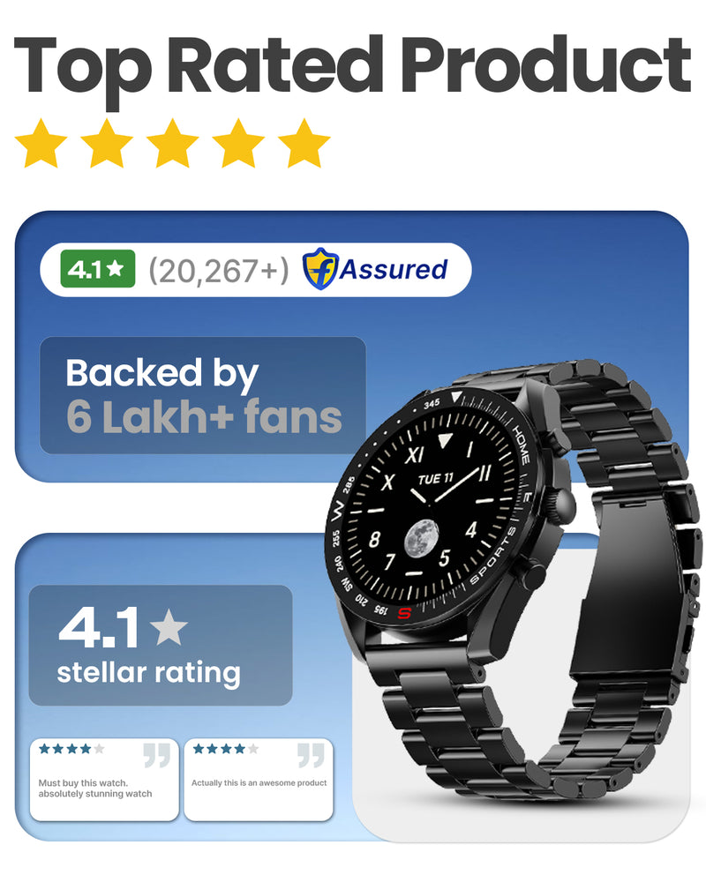
Task: Click the 'Backed by 6 Lakh+ fans' panel
Action: click(x=203, y=395)
